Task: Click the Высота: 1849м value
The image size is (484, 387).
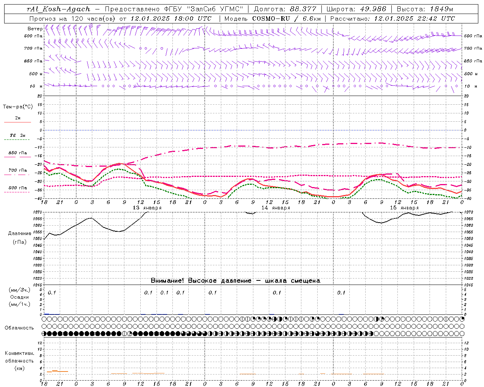Action: 425,9
